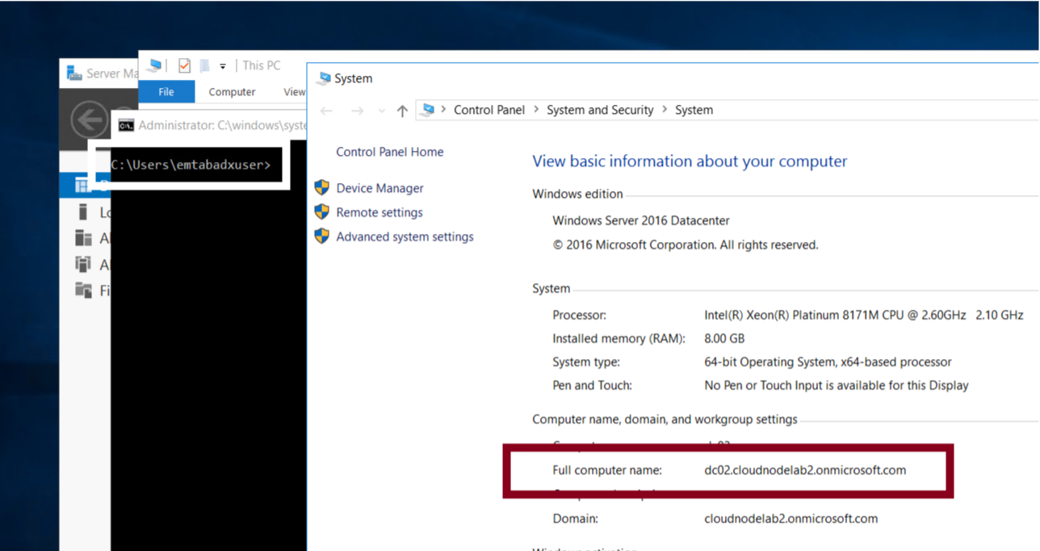Open Remote settings link
The image size is (1040, 551).
click(x=380, y=212)
